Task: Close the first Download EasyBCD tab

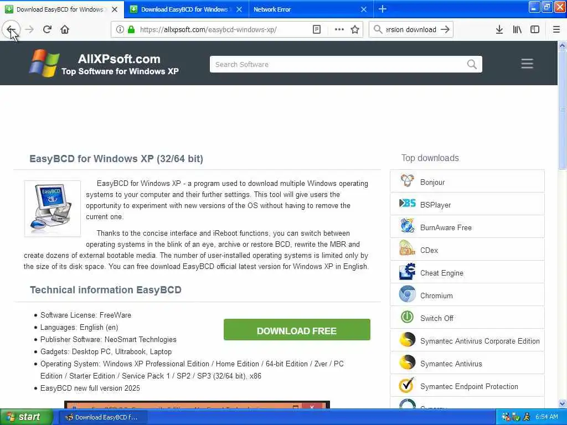Action: [x=115, y=9]
